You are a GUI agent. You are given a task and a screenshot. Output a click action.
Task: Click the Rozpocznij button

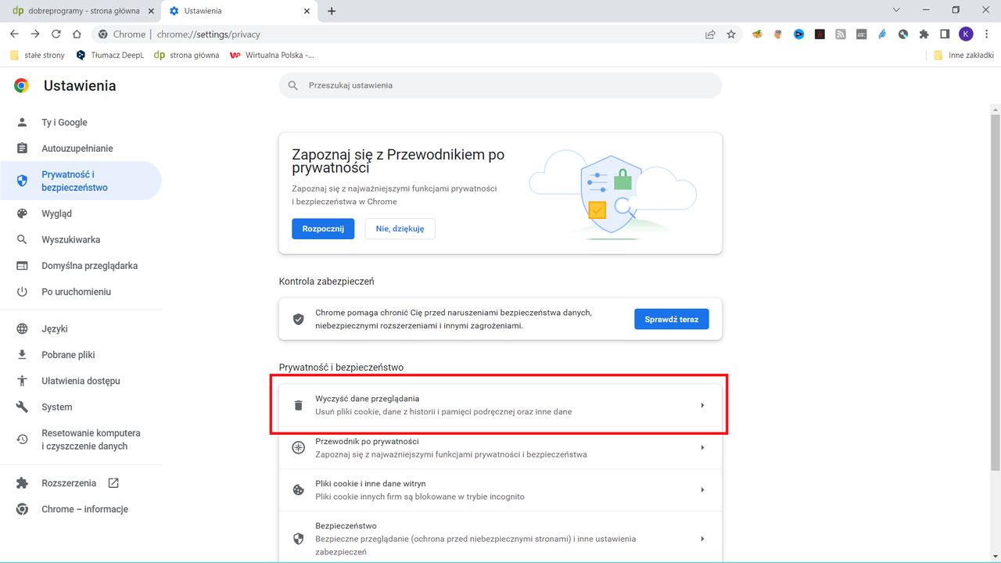323,228
